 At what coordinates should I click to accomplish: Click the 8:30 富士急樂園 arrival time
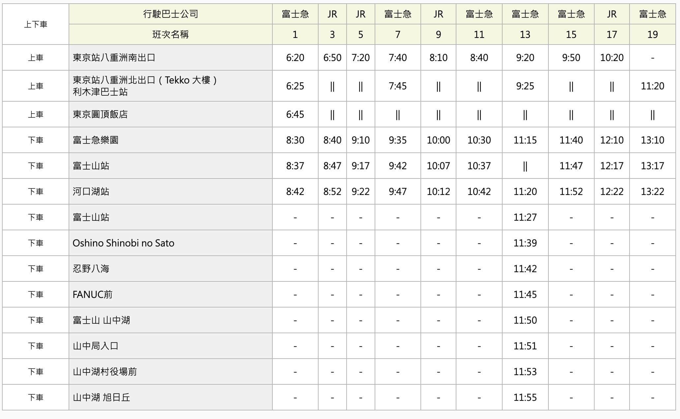pyautogui.click(x=295, y=140)
